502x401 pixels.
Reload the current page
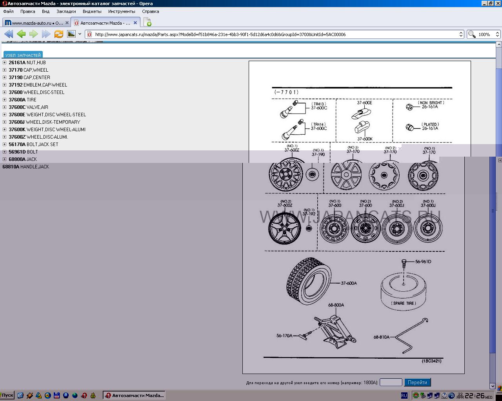pos(59,34)
